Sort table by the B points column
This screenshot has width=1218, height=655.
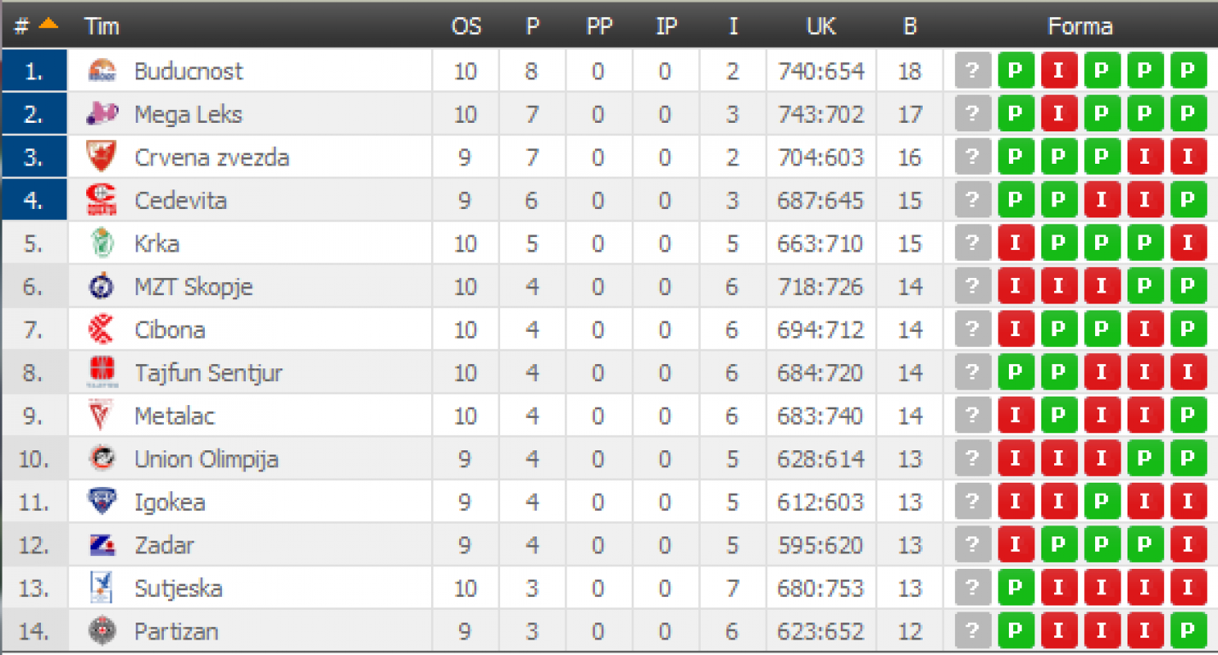pyautogui.click(x=910, y=26)
